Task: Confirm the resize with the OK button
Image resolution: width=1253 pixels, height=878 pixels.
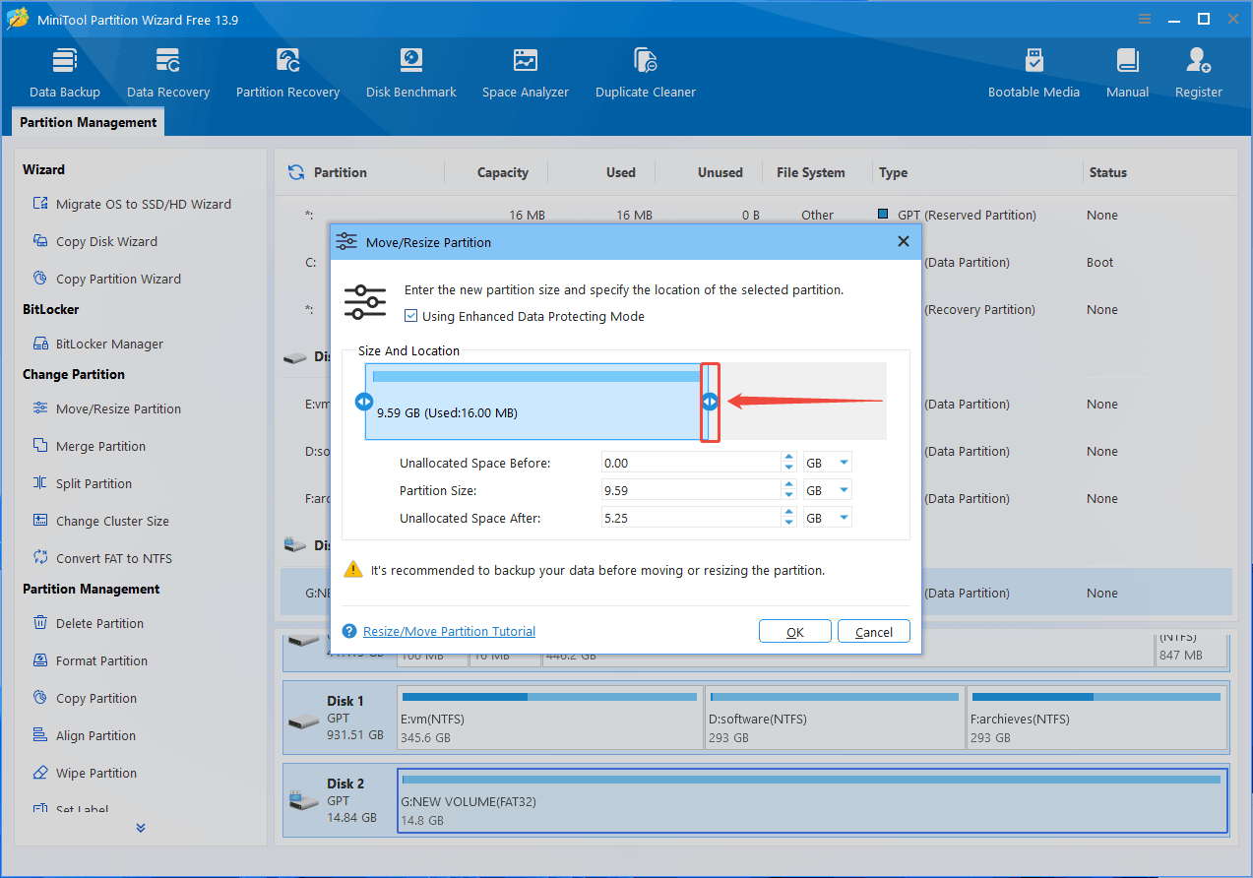Action: point(795,632)
